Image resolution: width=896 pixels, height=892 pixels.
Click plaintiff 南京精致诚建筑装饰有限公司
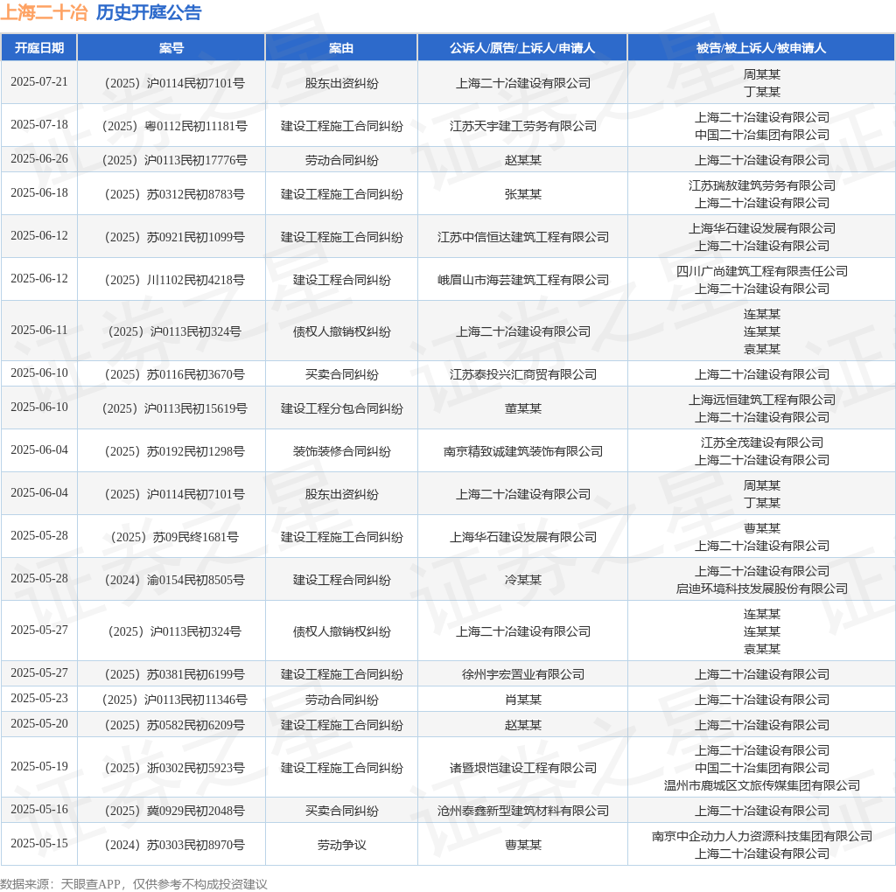tap(523, 451)
